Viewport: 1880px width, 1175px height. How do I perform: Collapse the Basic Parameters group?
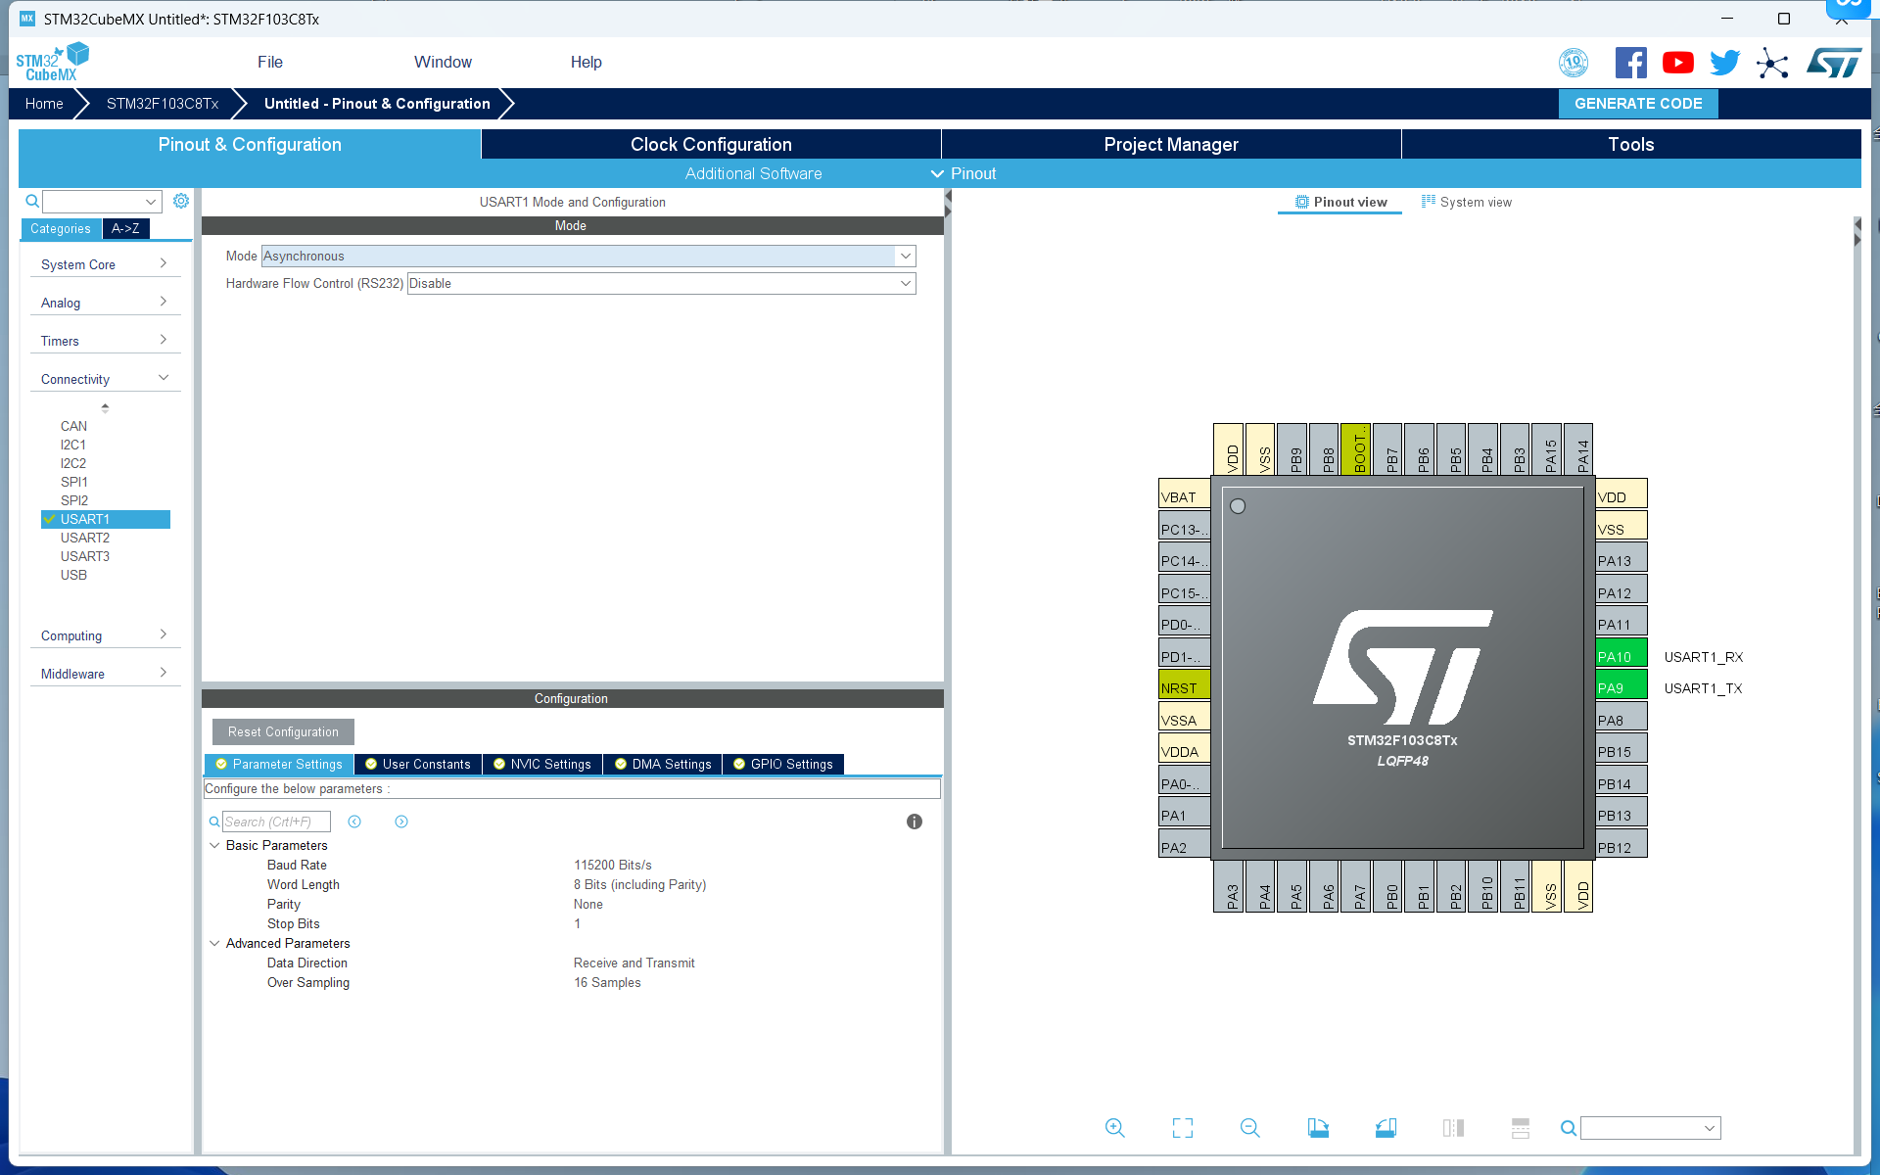(x=214, y=845)
